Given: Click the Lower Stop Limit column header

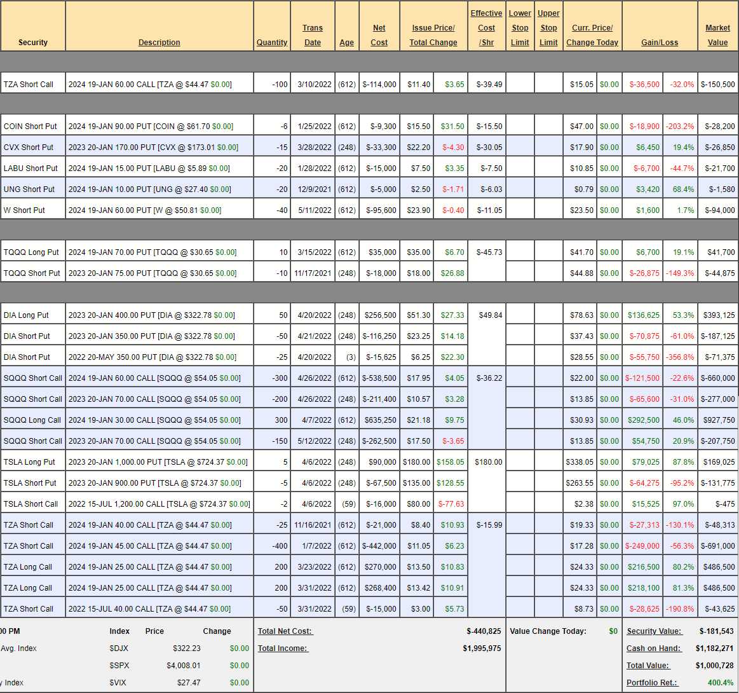Looking at the screenshot, I should tap(520, 28).
